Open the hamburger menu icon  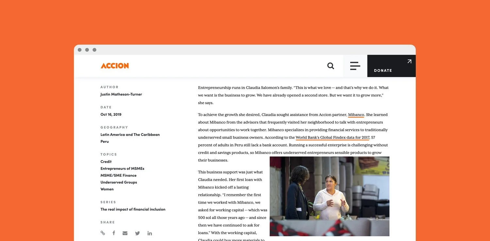(355, 66)
